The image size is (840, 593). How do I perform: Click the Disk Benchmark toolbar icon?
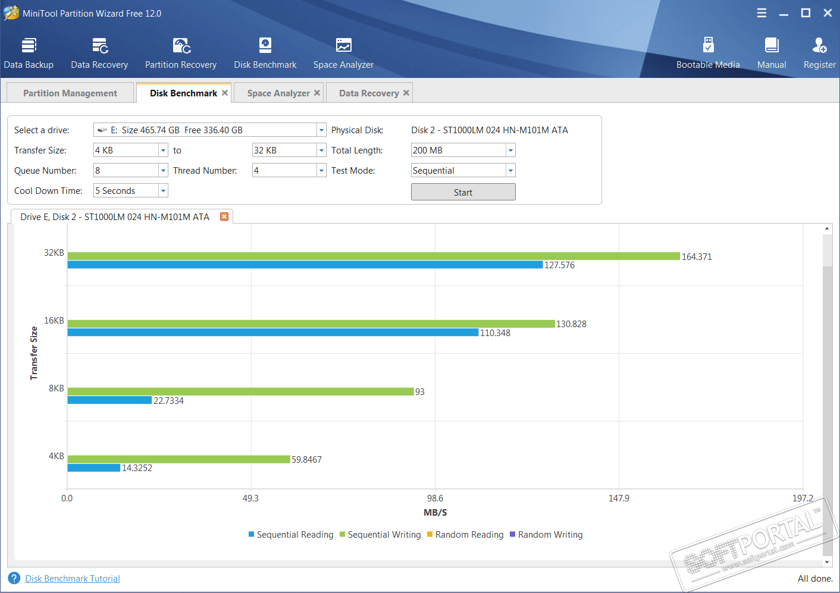coord(265,53)
